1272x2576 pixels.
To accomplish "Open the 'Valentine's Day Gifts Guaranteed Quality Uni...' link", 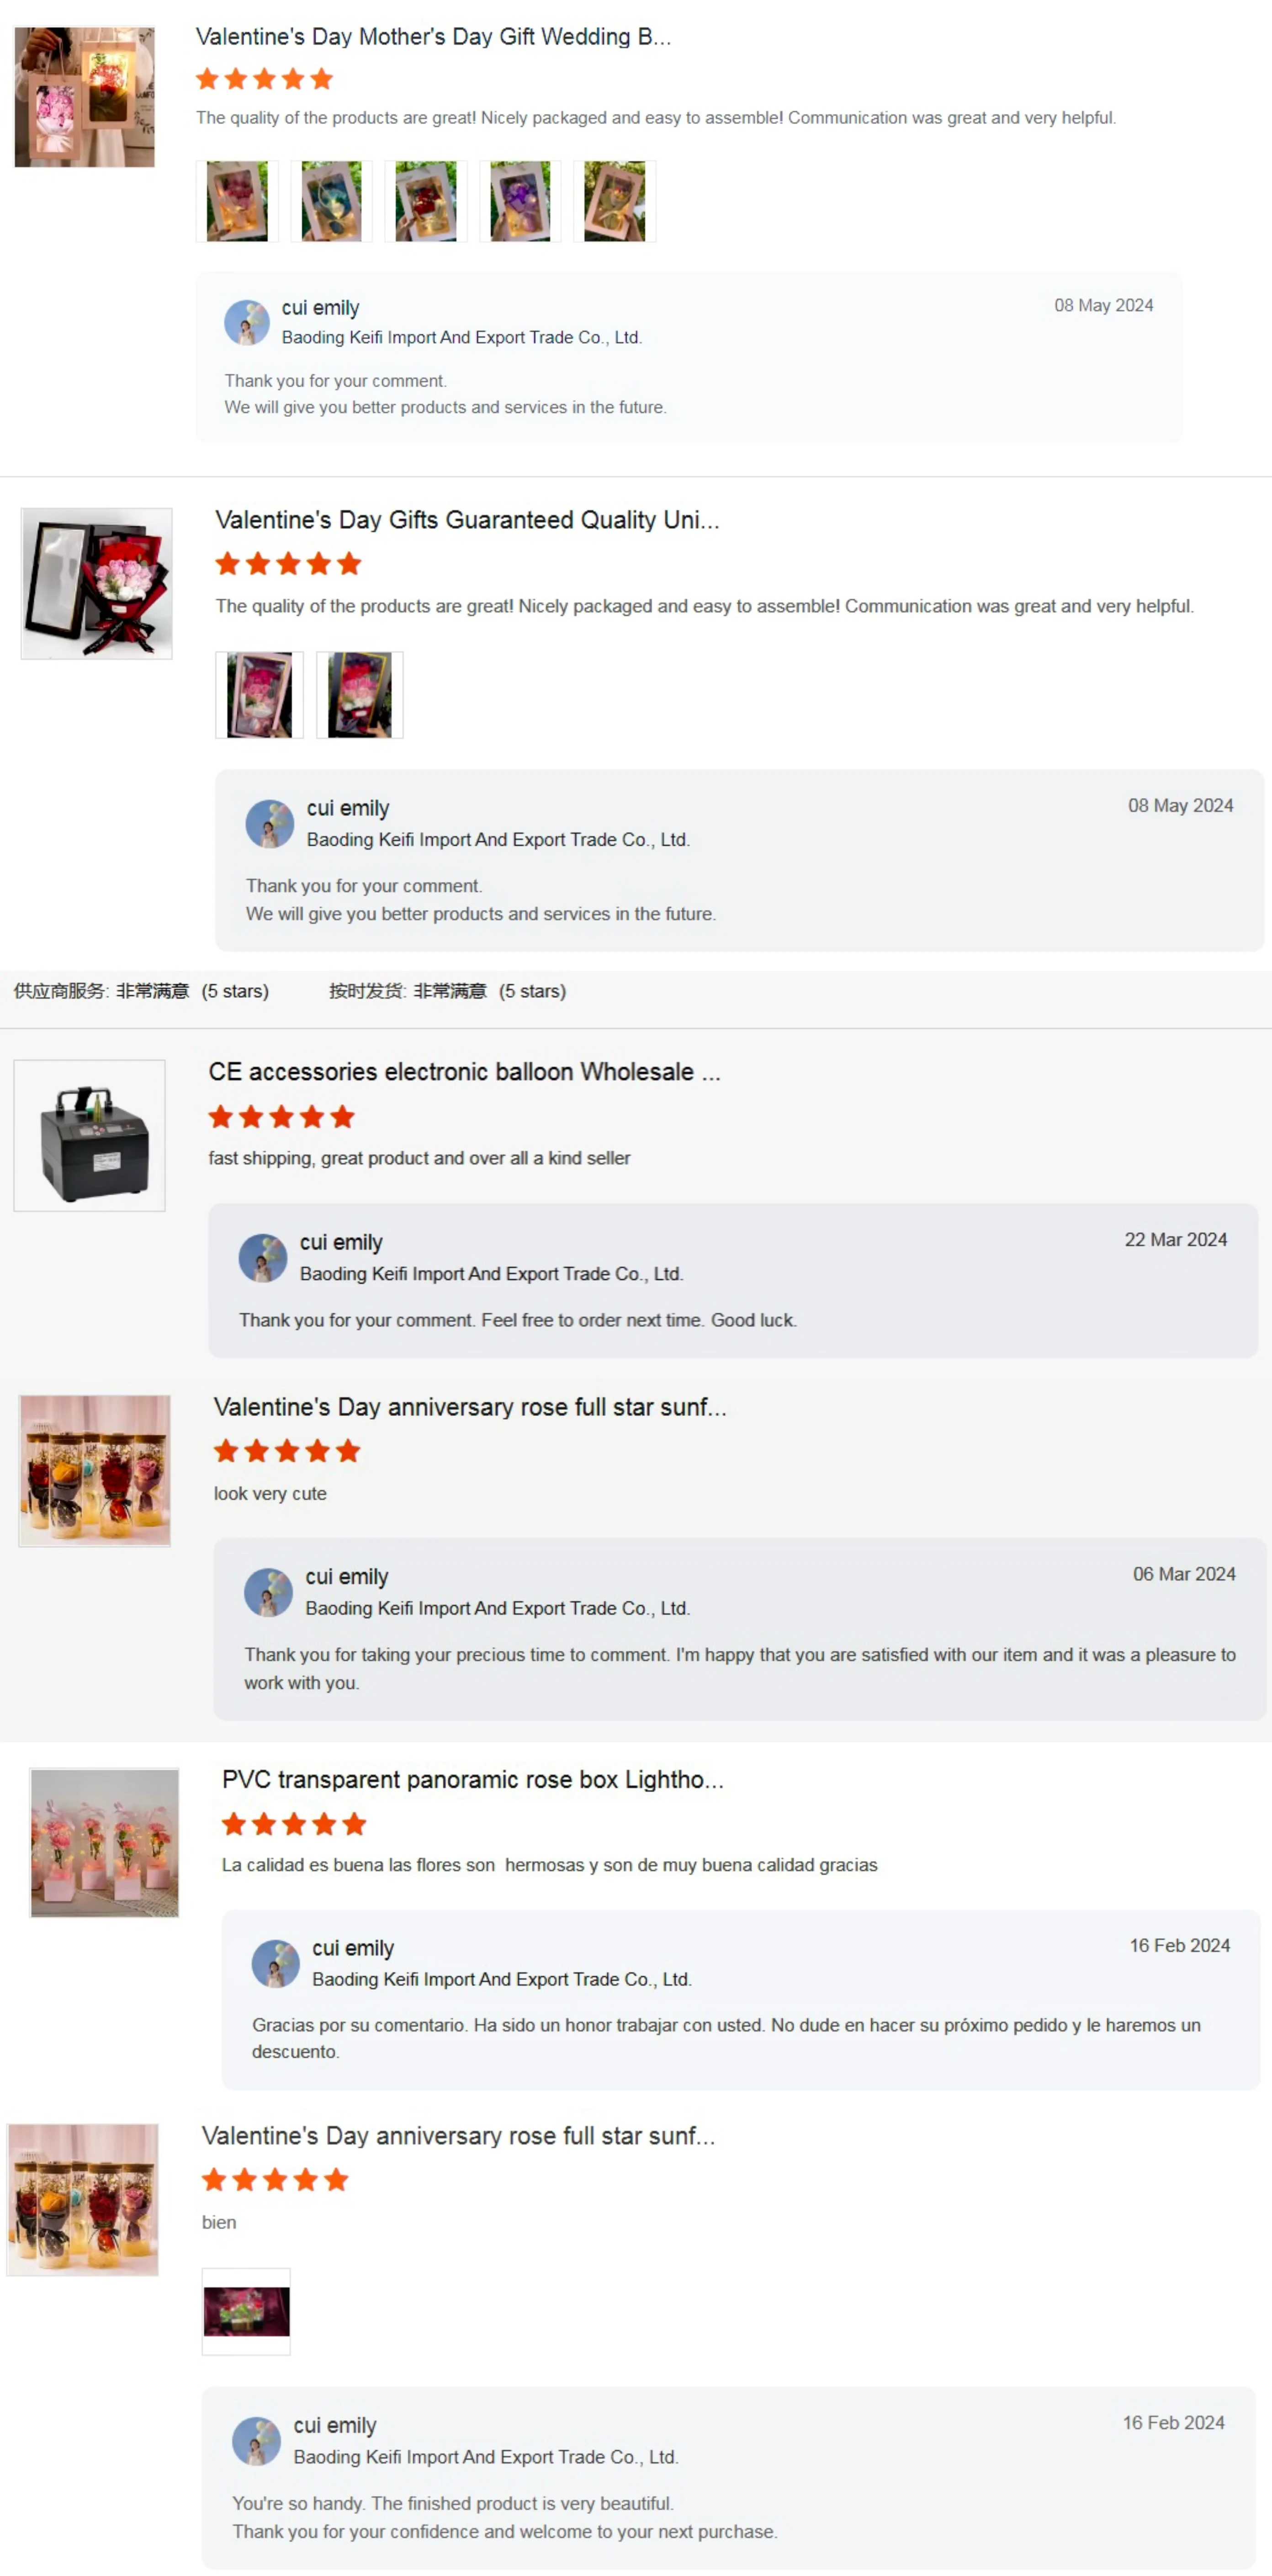I will point(467,520).
